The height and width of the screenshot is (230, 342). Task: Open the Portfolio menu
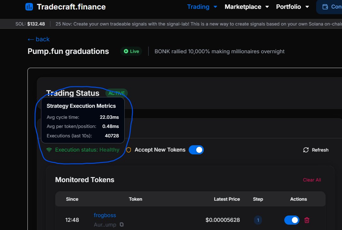[288, 7]
